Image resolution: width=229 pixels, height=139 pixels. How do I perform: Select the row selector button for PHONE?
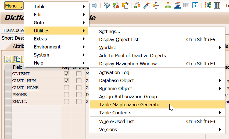[8, 95]
